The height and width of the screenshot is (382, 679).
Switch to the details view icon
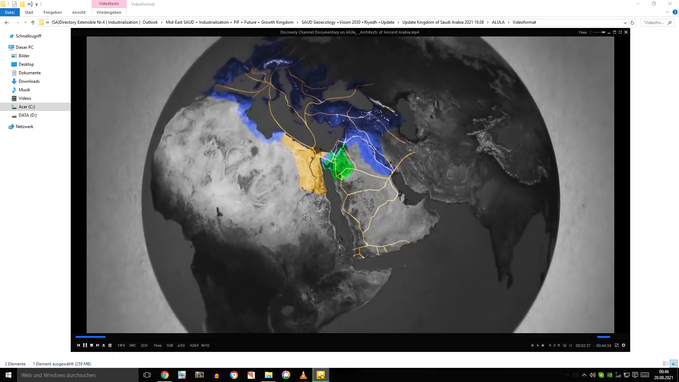[666, 364]
